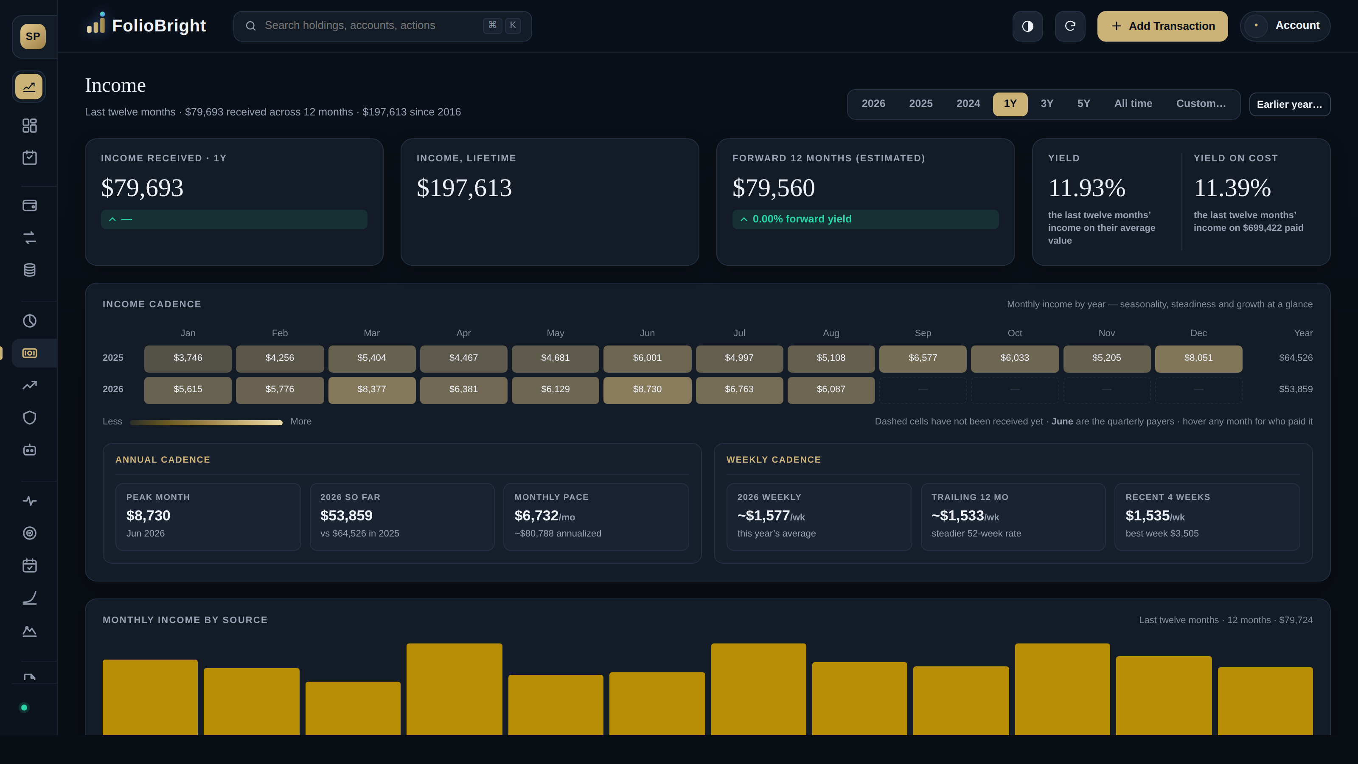Open the pie chart allocation icon
The height and width of the screenshot is (764, 1358).
(30, 320)
